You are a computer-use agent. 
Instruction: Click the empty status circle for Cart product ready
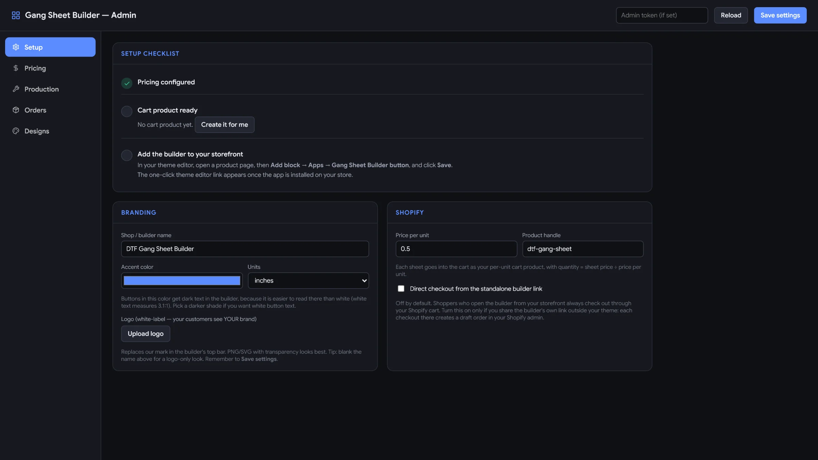(x=127, y=111)
